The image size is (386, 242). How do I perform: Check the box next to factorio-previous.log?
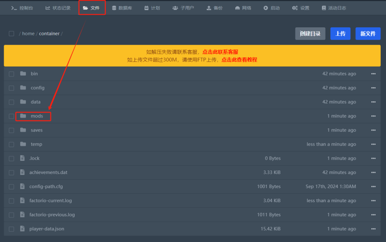pos(11,215)
